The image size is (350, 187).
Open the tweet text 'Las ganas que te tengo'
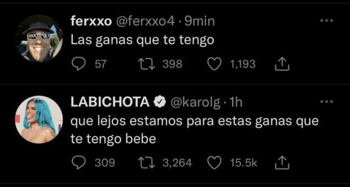pos(143,41)
